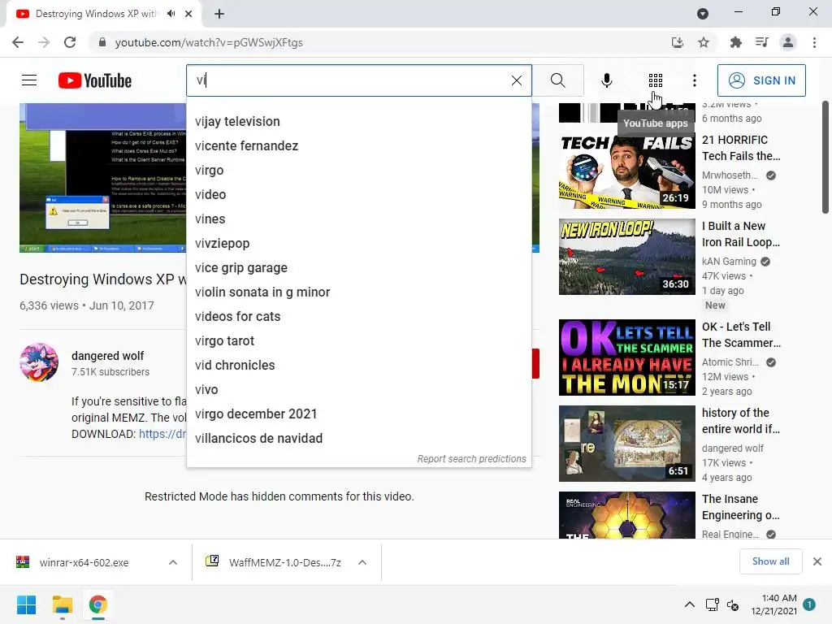Open 'The Insane Engineering' video title

741,507
